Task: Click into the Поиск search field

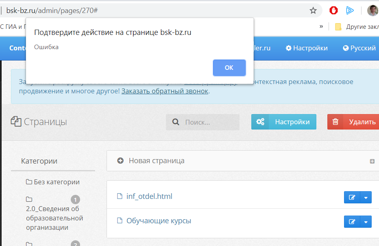Action: click(x=209, y=122)
